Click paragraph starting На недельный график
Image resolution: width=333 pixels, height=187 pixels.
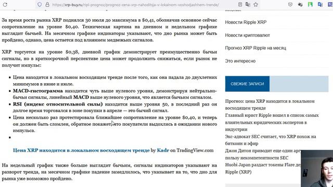click(109, 172)
